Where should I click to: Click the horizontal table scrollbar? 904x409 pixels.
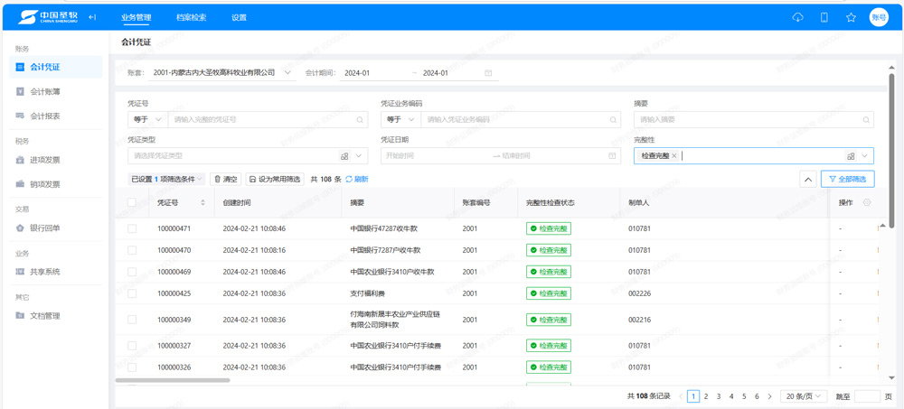point(173,380)
